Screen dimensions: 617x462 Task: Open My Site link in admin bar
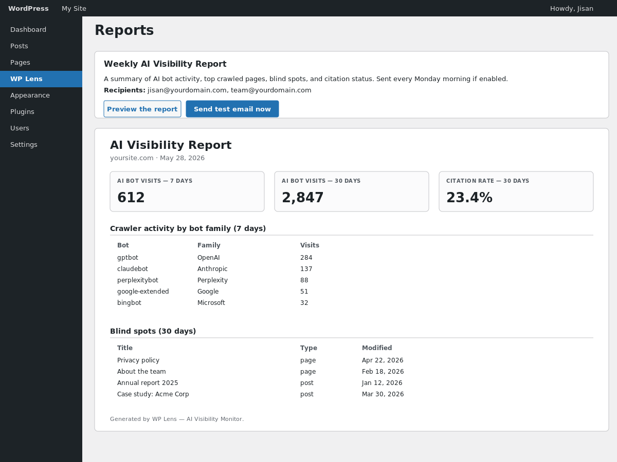click(x=74, y=8)
